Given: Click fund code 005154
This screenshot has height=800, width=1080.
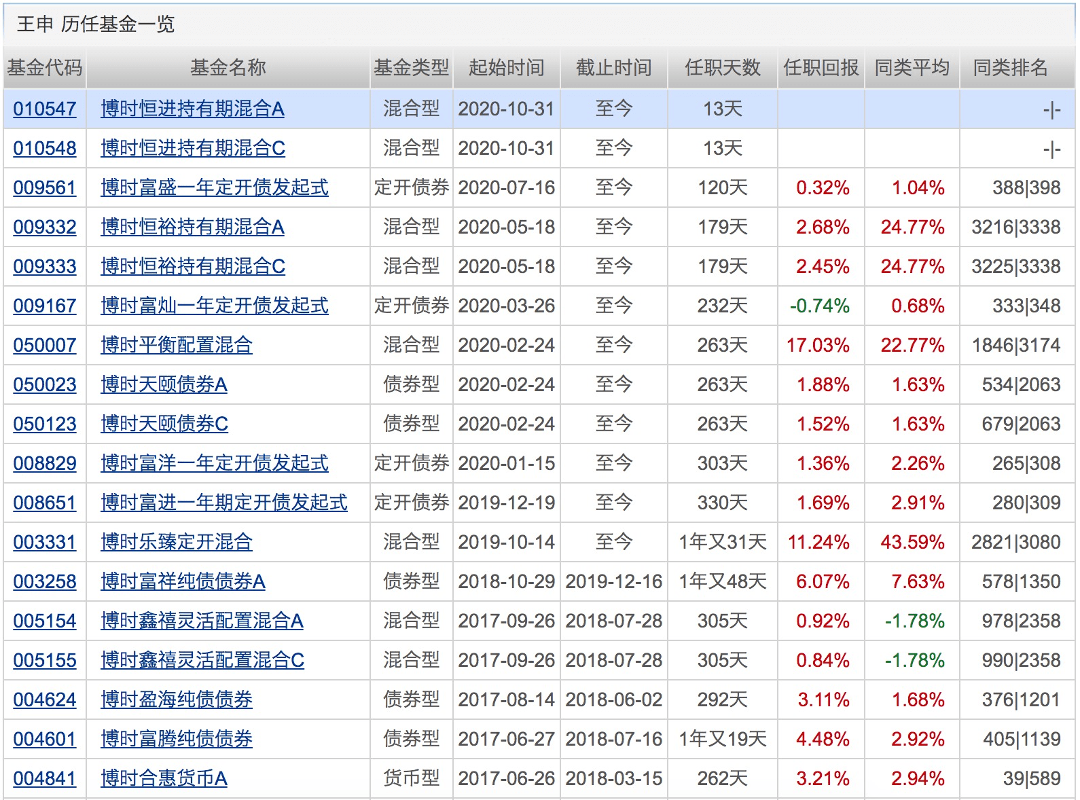Looking at the screenshot, I should tap(45, 621).
